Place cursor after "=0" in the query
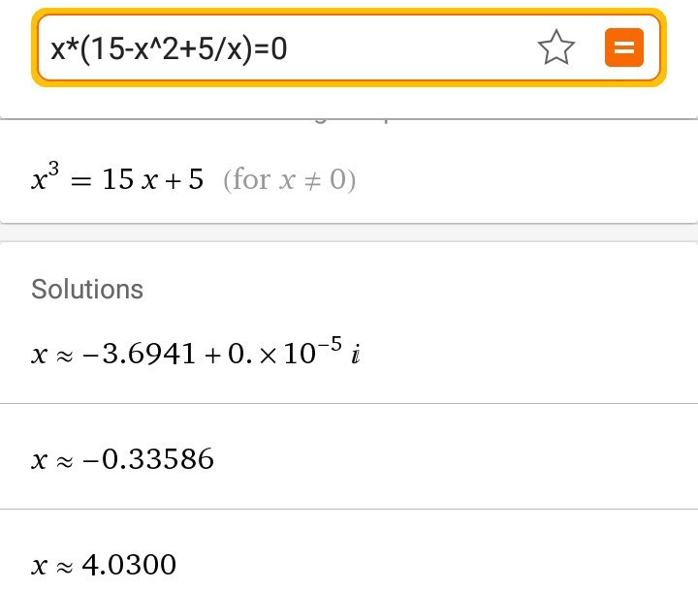This screenshot has width=698, height=590. (x=289, y=47)
